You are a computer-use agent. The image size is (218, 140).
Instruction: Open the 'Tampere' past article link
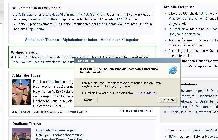click(x=25, y=112)
